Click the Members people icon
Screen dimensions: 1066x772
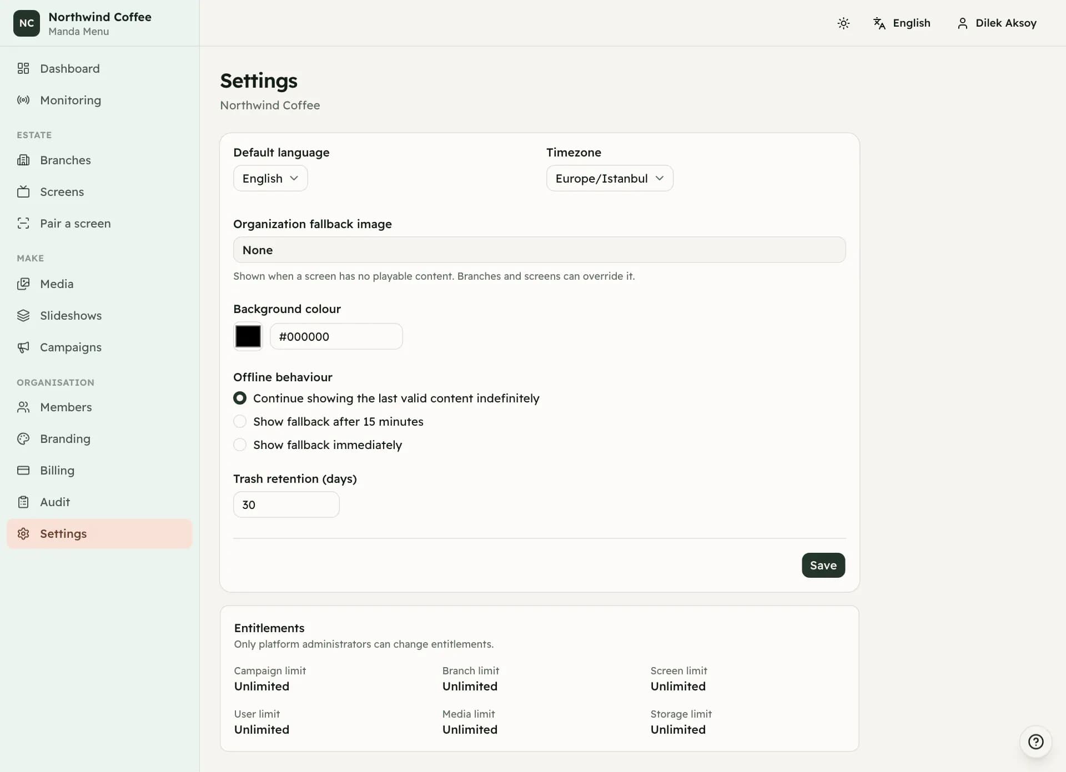[x=23, y=407]
